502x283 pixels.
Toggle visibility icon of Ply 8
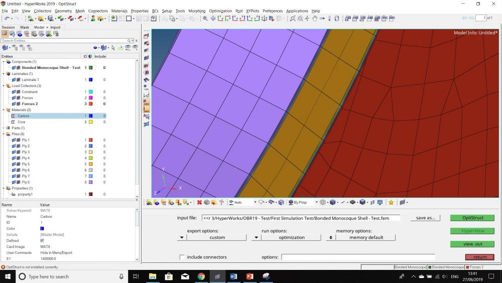tap(14, 182)
